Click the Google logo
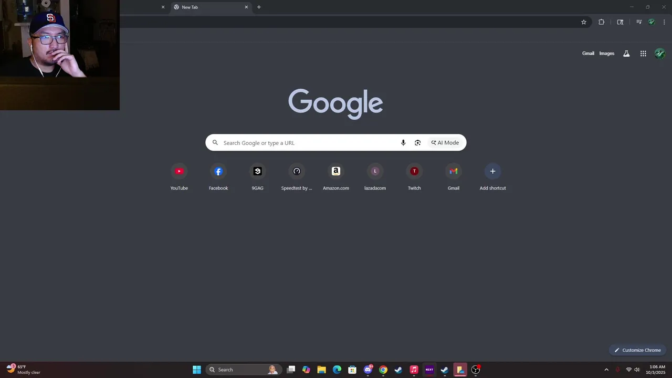The height and width of the screenshot is (378, 672). pos(335,103)
